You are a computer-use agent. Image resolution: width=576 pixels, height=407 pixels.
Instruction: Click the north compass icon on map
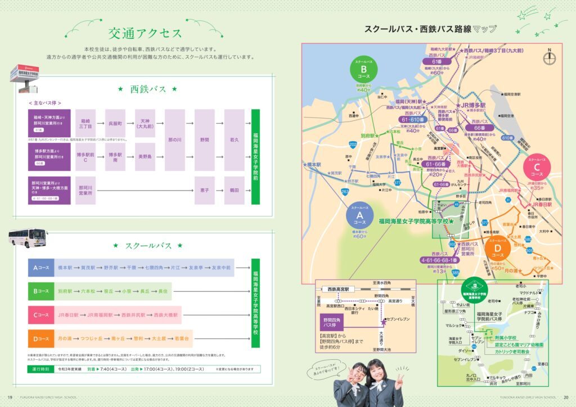pyautogui.click(x=550, y=58)
